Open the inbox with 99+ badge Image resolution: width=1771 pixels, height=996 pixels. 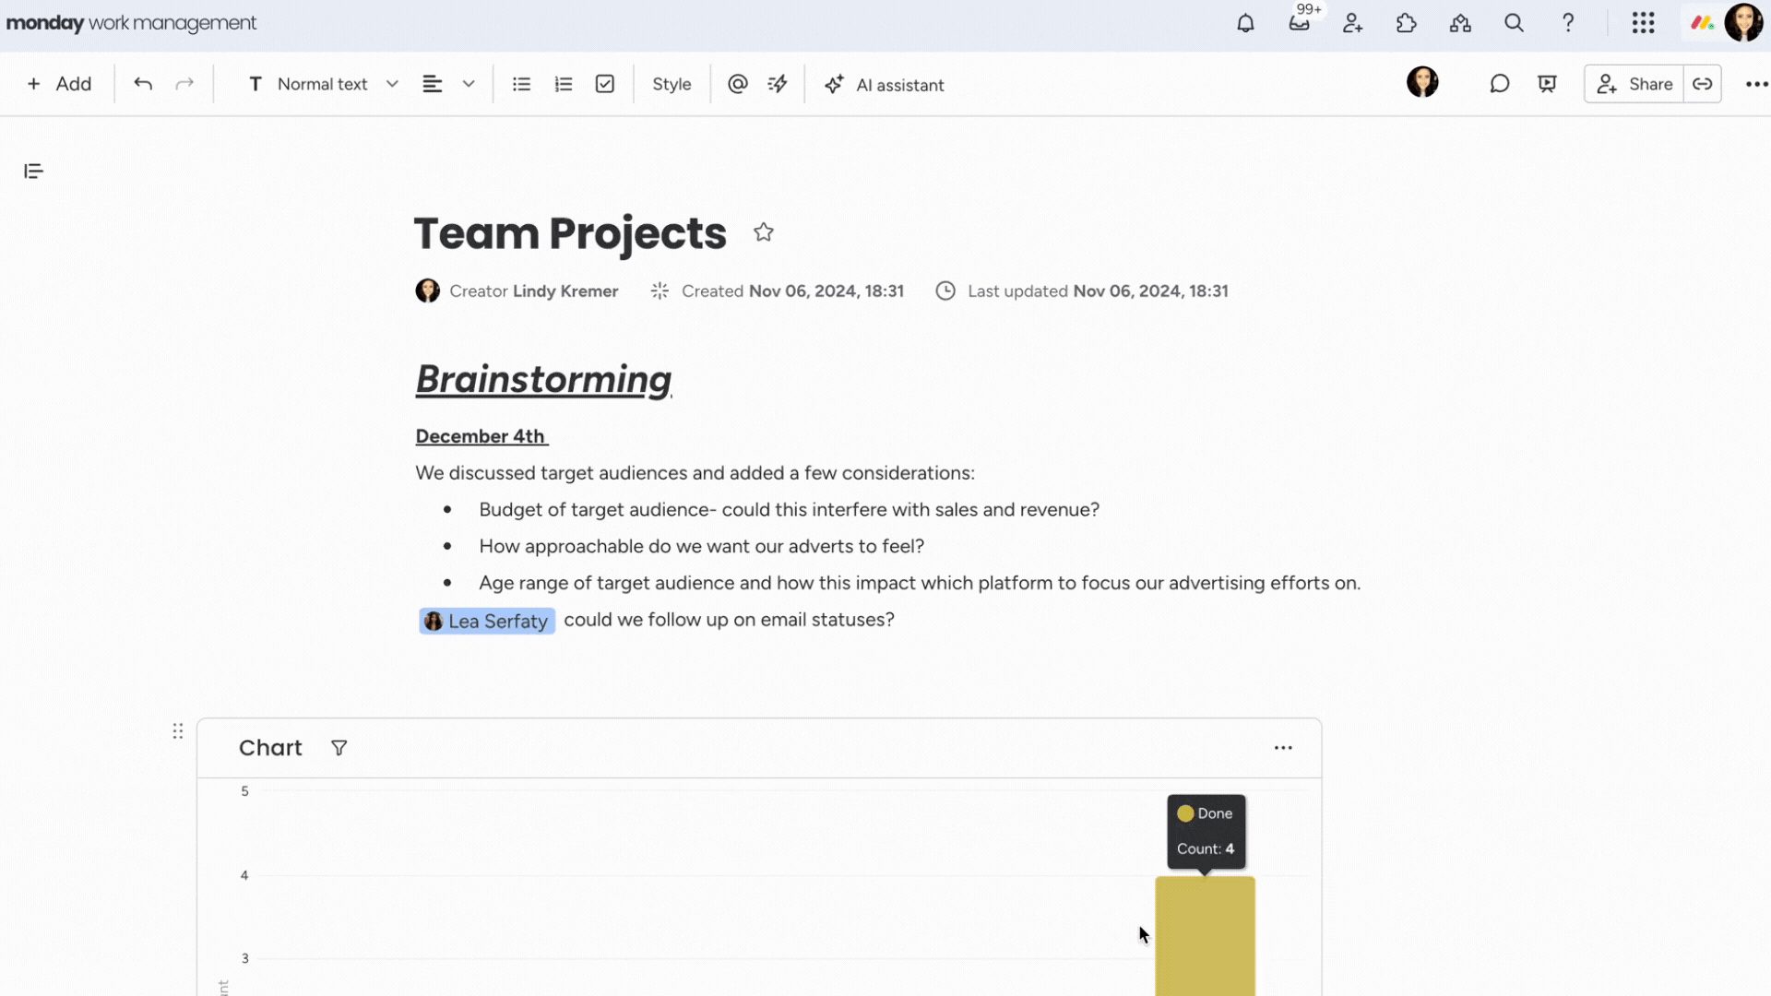(1299, 23)
